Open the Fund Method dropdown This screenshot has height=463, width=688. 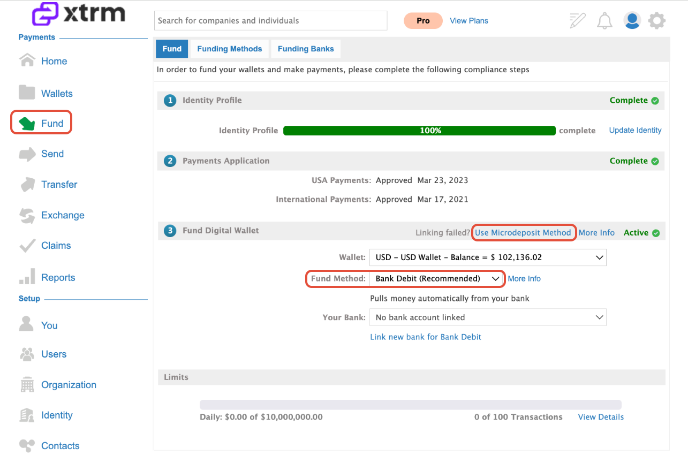coord(437,279)
